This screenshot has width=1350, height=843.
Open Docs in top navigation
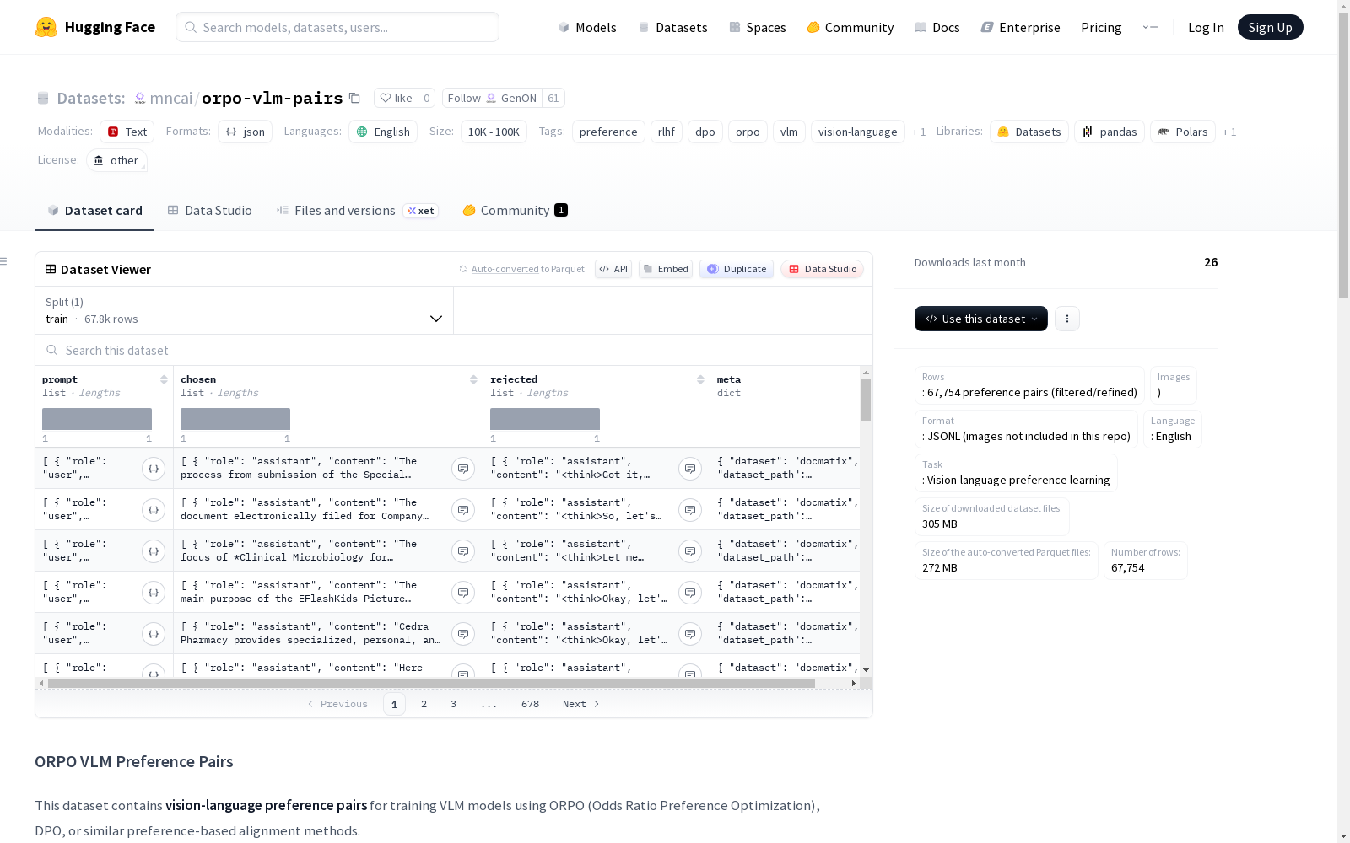tap(937, 28)
